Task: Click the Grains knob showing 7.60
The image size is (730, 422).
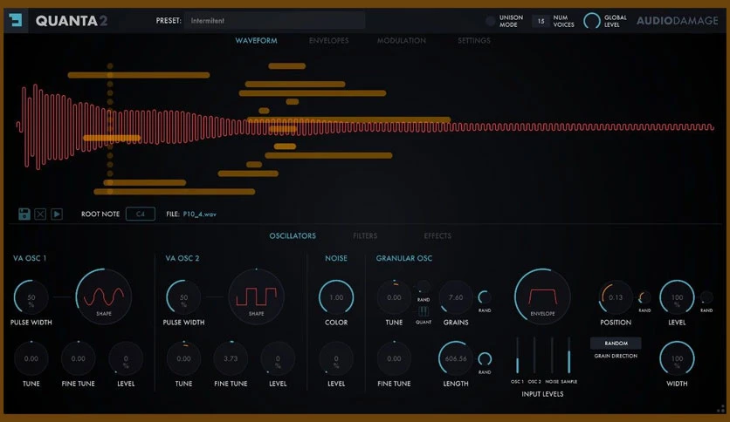Action: pyautogui.click(x=456, y=297)
